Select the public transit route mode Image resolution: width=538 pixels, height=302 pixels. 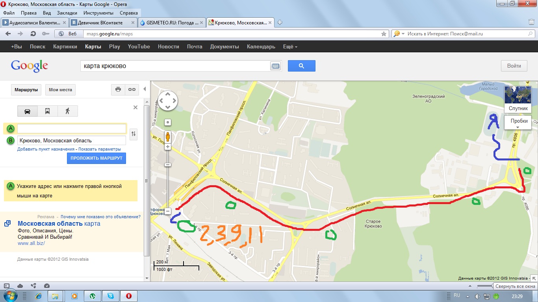click(x=47, y=111)
